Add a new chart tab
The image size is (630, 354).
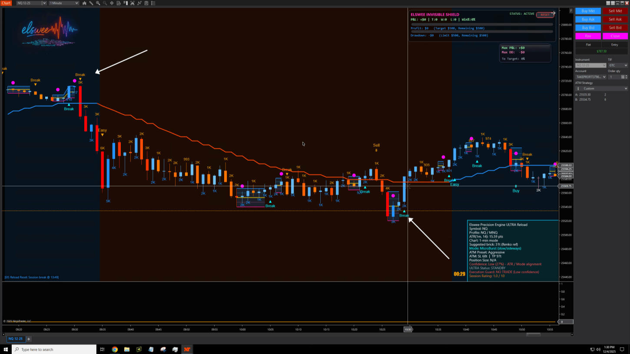coord(29,339)
